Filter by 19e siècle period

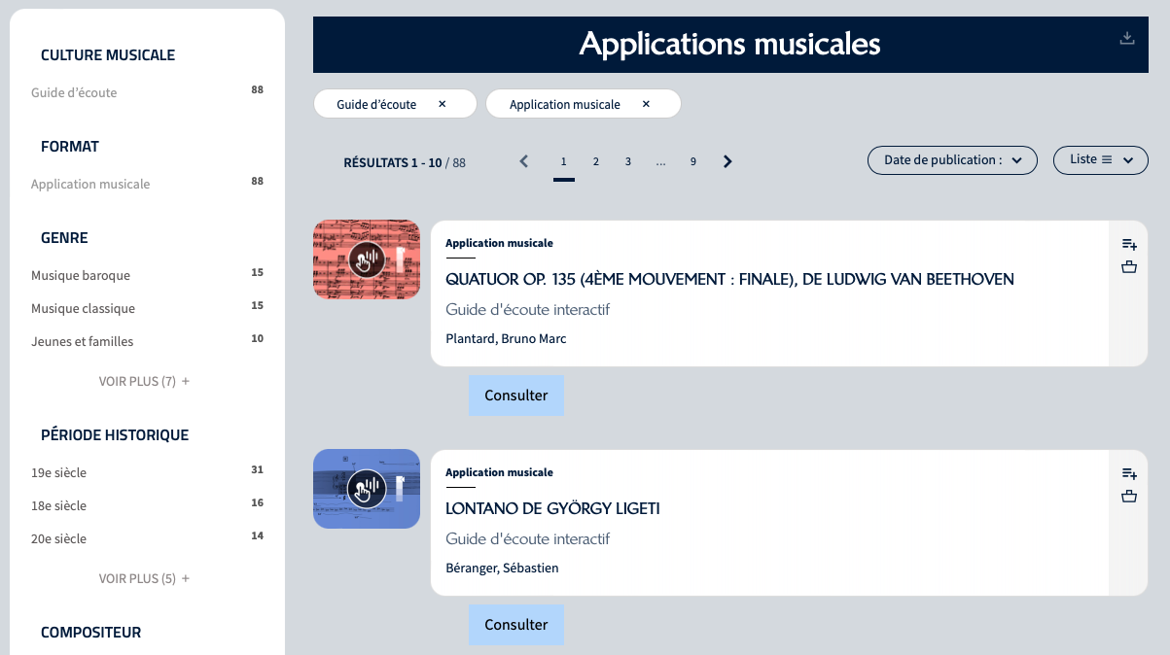point(59,473)
